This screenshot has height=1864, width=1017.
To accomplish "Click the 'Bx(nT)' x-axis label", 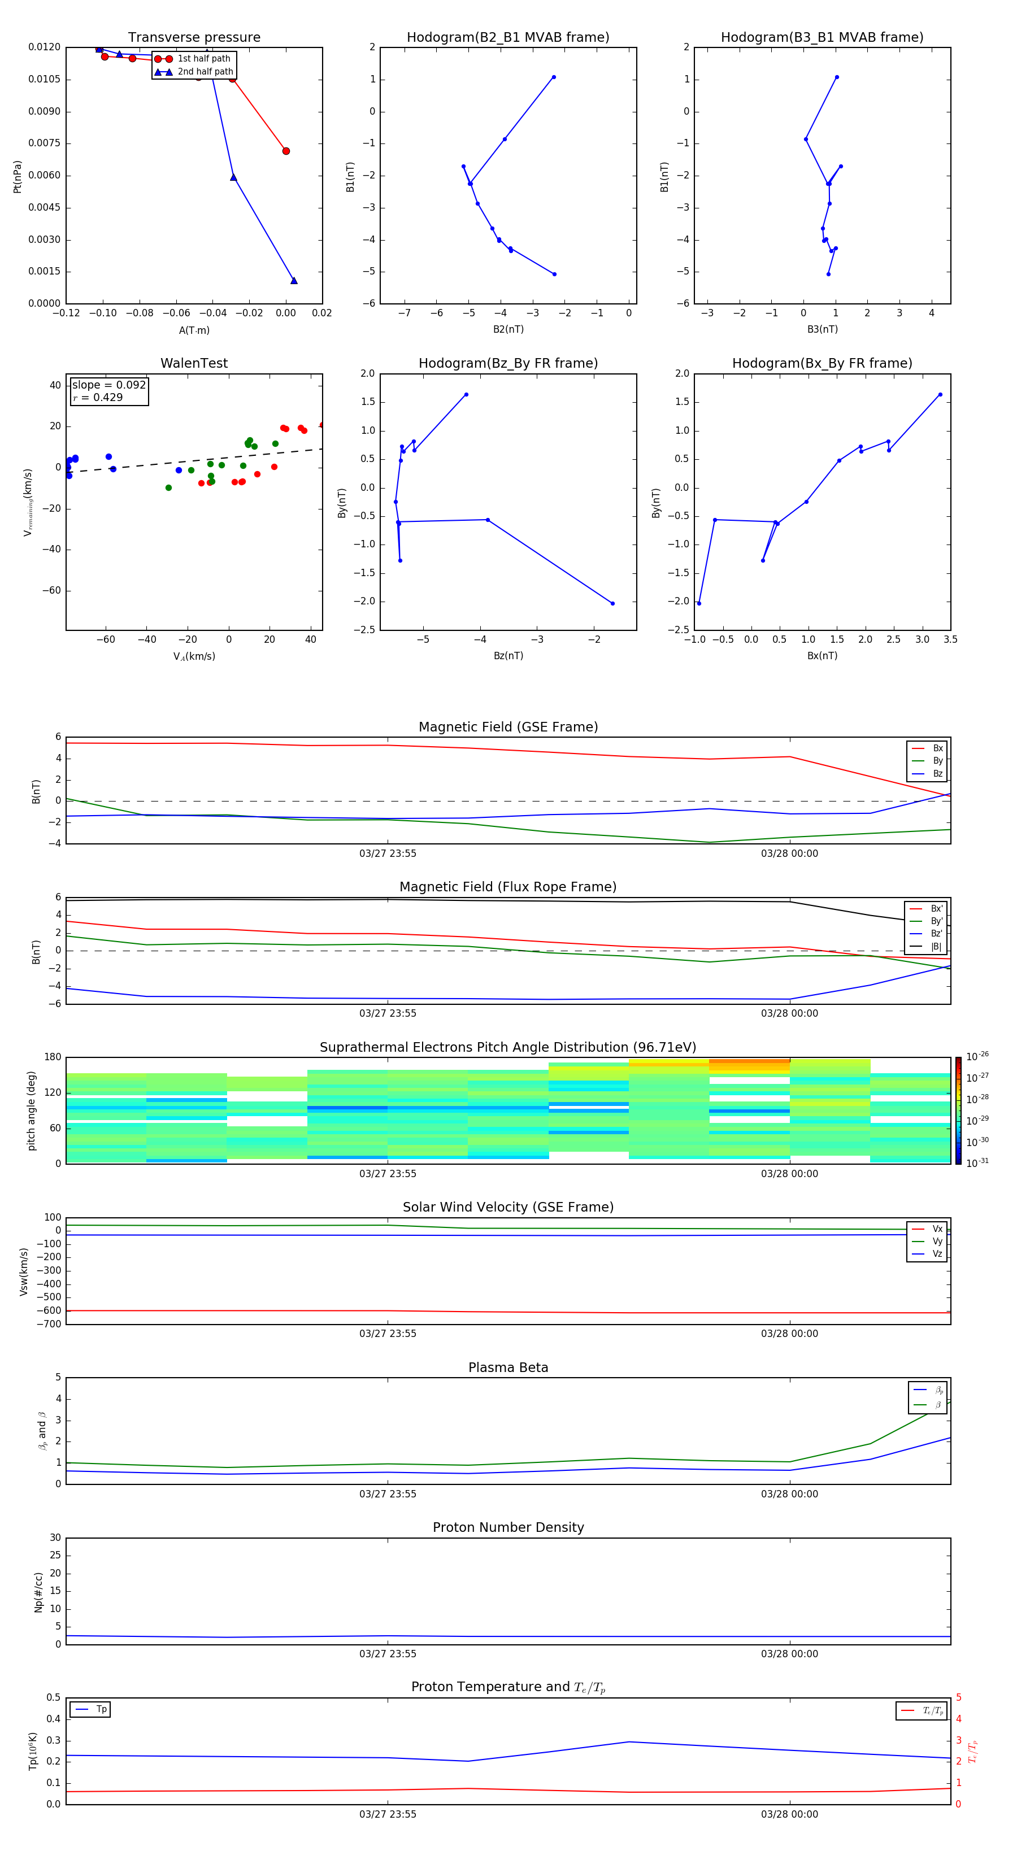I will click(x=822, y=656).
